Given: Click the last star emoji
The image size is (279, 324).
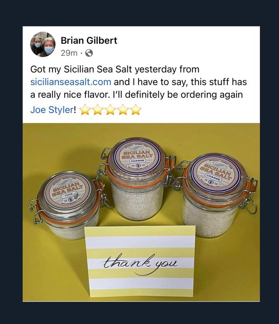Looking at the screenshot, I should click(x=136, y=109).
